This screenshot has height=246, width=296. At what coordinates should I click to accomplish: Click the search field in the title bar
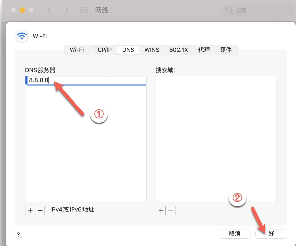[x=259, y=11]
